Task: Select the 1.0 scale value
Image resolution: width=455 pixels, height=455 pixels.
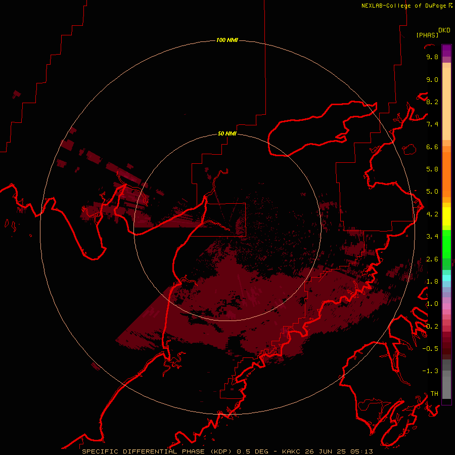Action: click(x=432, y=304)
